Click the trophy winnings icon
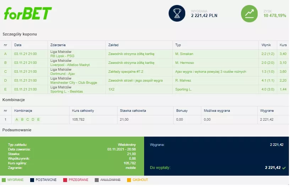 pos(177,13)
